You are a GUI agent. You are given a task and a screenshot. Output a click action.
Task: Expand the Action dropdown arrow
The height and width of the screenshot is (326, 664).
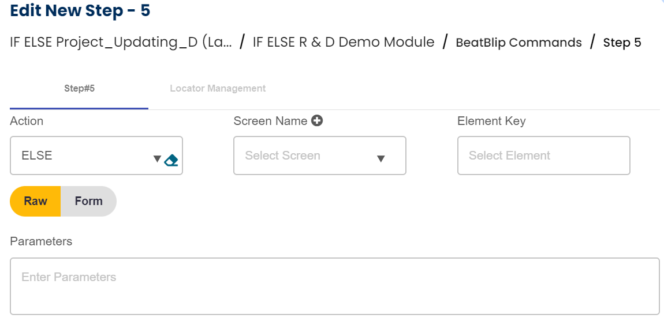(x=157, y=158)
